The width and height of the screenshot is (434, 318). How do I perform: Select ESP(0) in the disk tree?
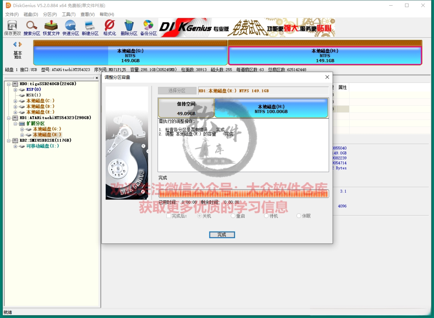tap(33, 90)
